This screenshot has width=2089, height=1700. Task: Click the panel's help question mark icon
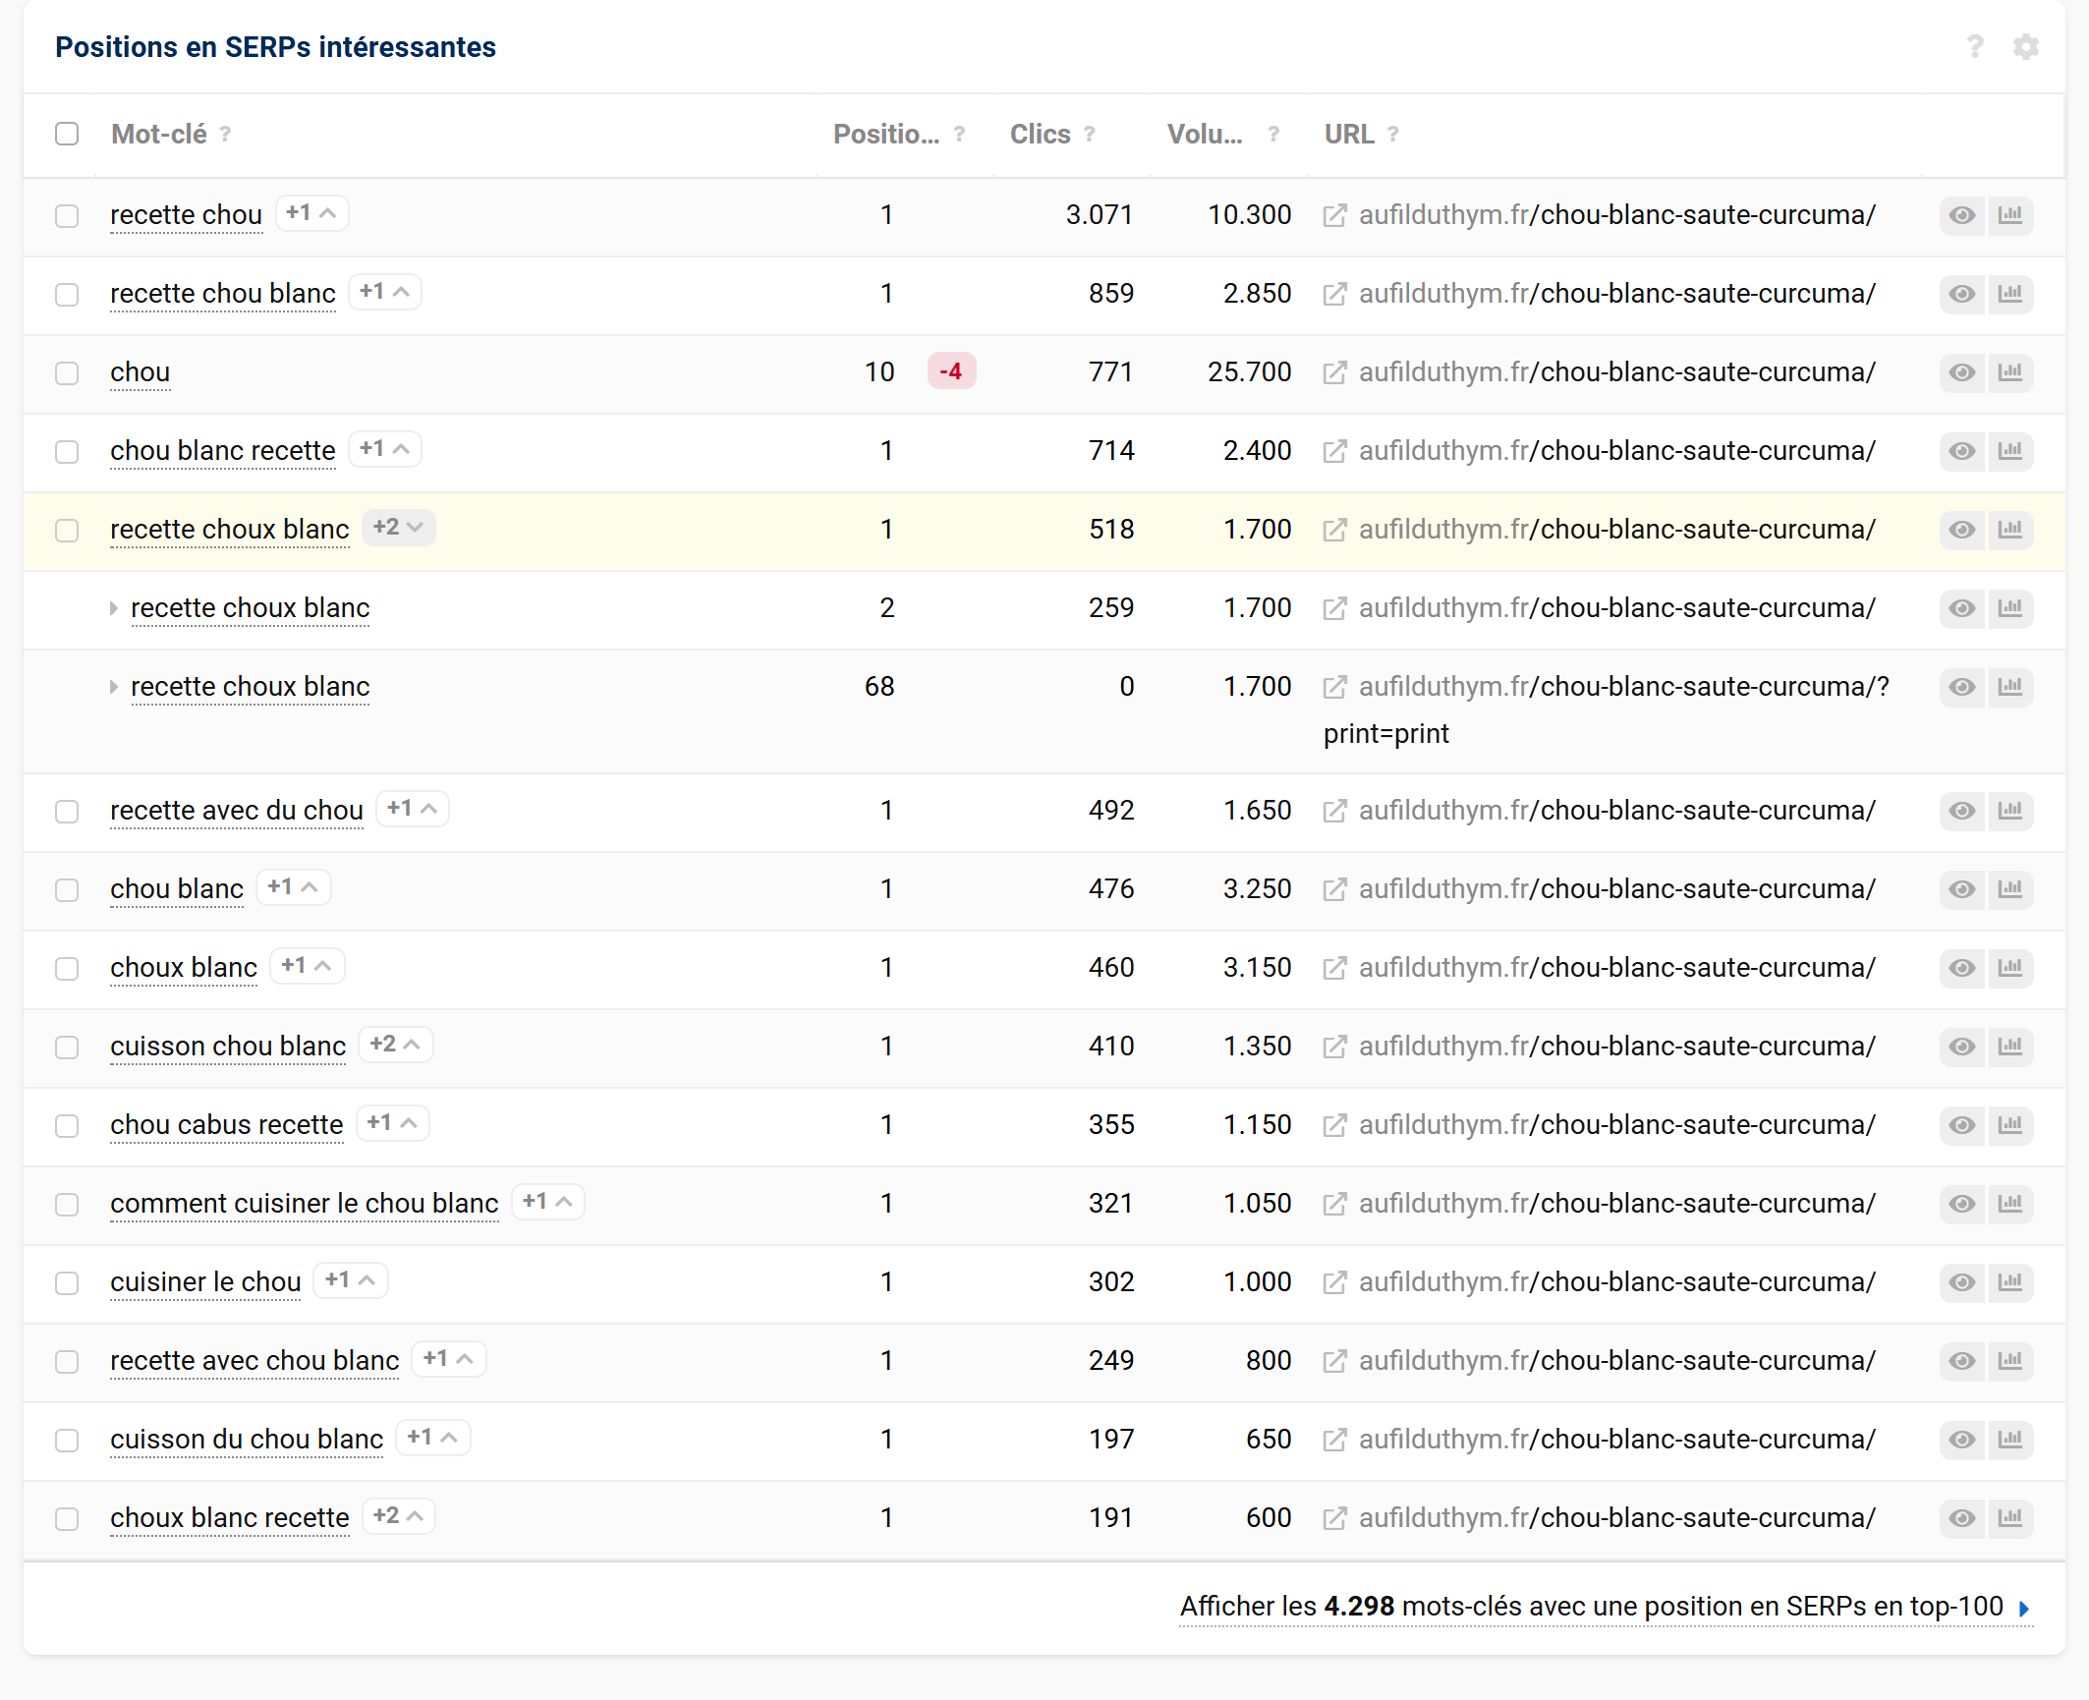[1975, 47]
